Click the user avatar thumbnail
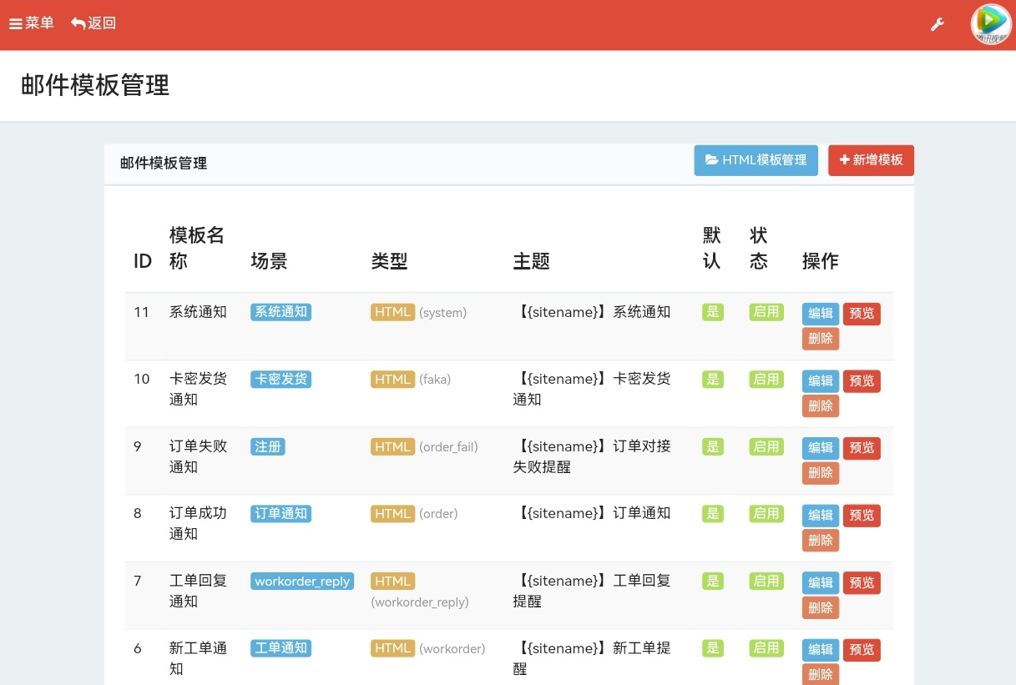This screenshot has height=685, width=1016. (x=990, y=24)
